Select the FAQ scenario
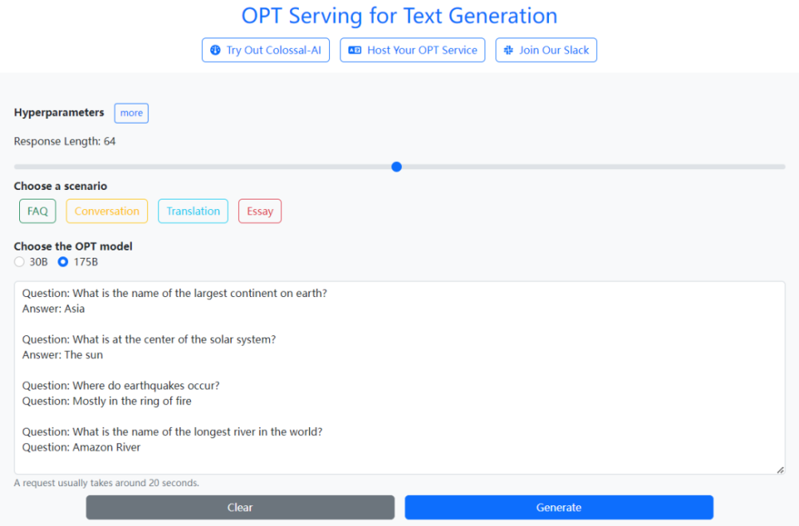 (38, 211)
